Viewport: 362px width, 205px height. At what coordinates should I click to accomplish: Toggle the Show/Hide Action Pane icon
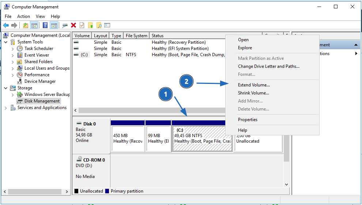(54, 25)
